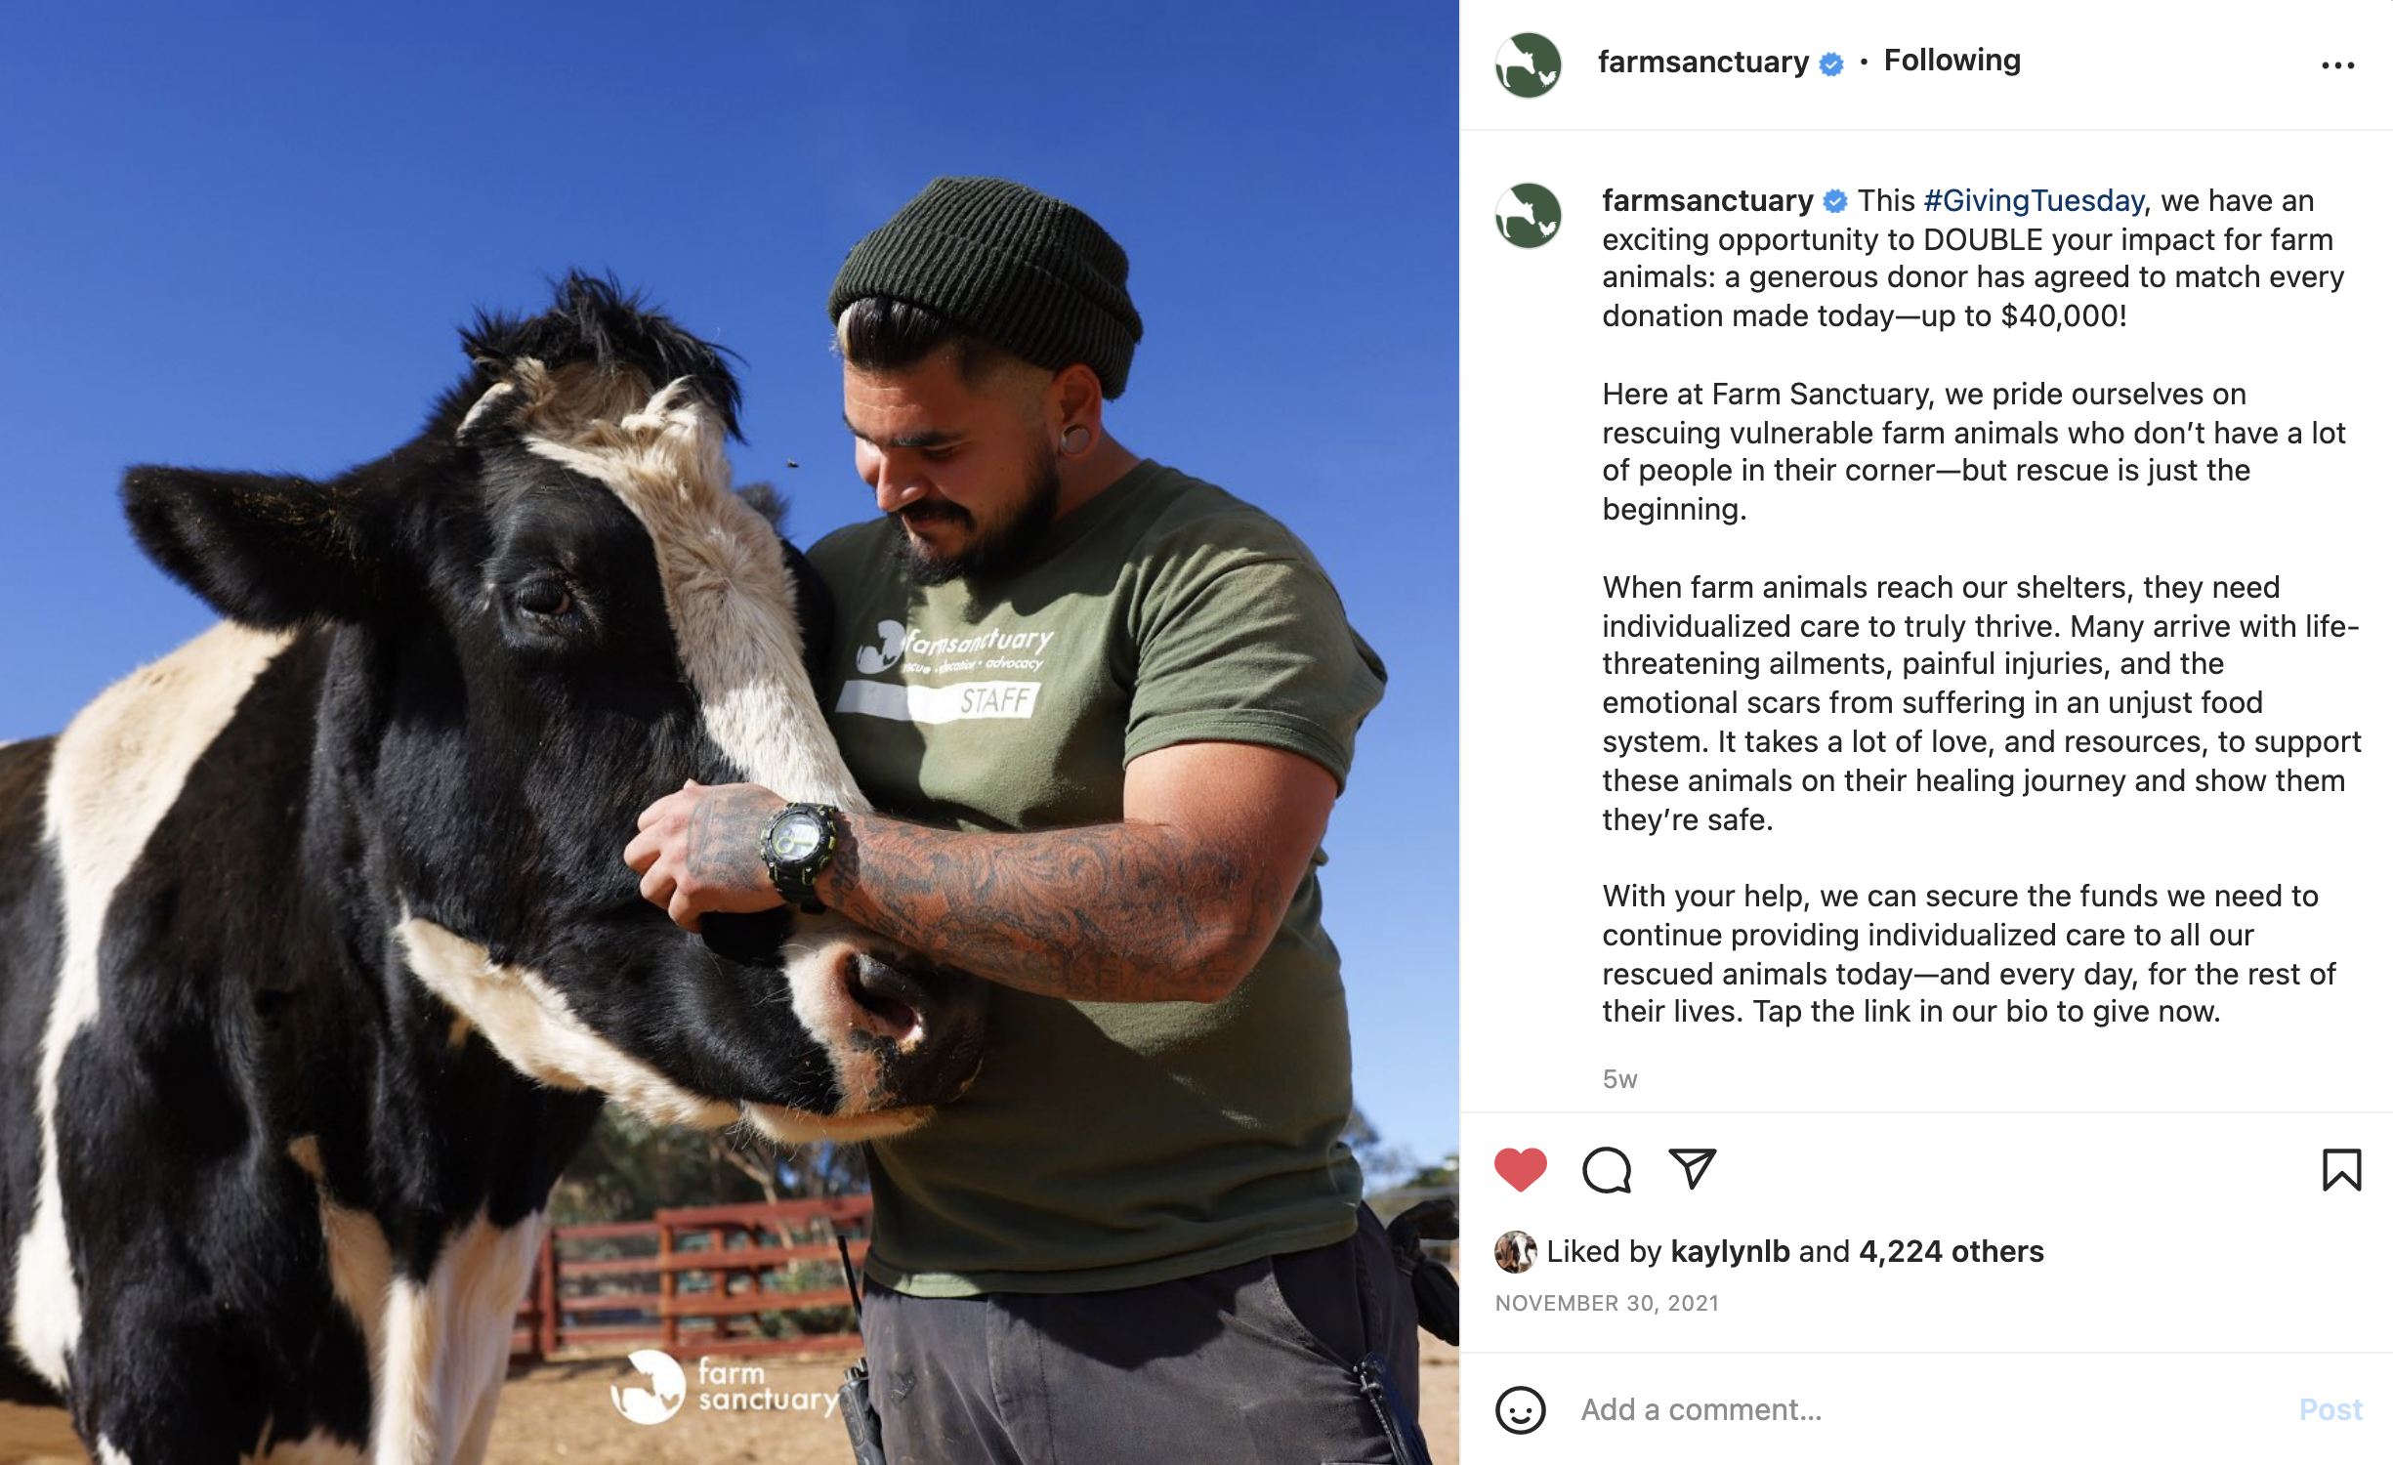Save the post with the bookmark icon

(x=2341, y=1169)
